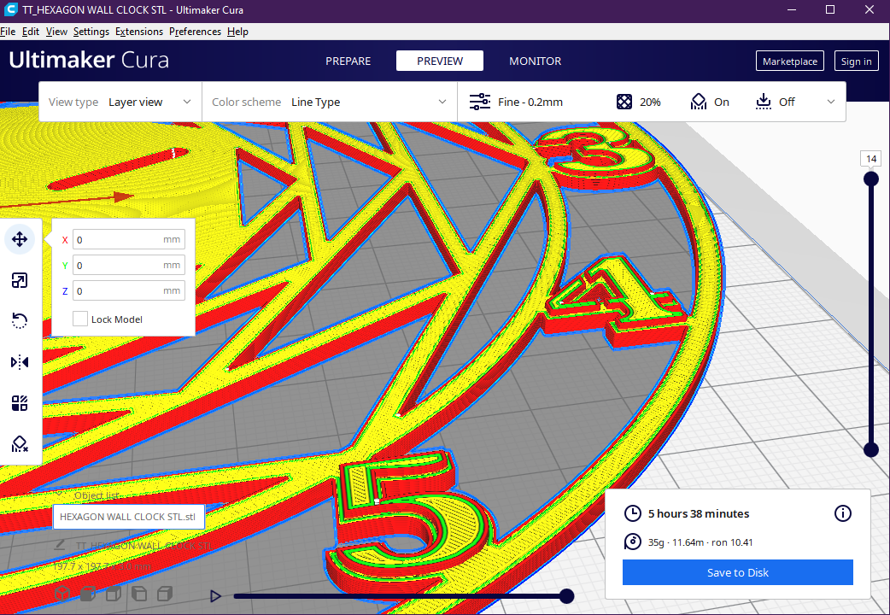This screenshot has width=890, height=615.
Task: Expand the print settings panel chevron
Action: pos(831,102)
